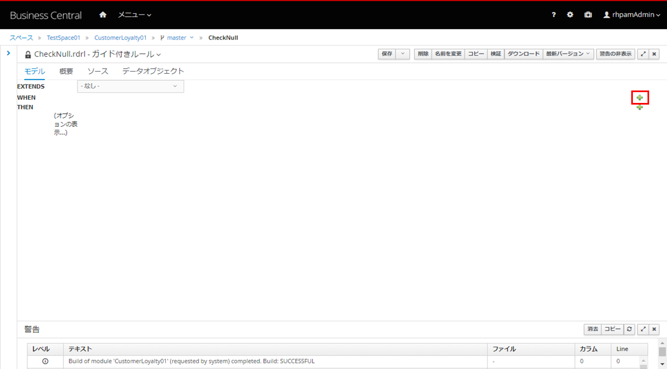Open the Help question mark icon
This screenshot has height=369, width=667.
tap(553, 15)
